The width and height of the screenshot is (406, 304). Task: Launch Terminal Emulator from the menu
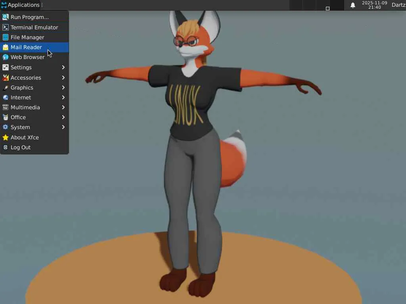tap(34, 27)
